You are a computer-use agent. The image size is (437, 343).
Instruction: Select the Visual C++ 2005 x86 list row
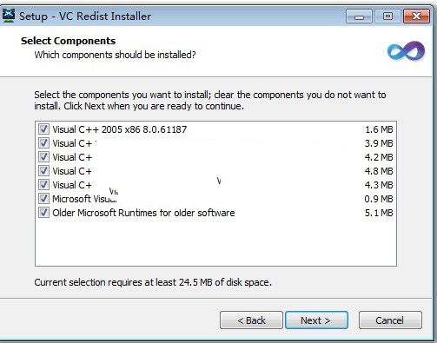(215, 129)
